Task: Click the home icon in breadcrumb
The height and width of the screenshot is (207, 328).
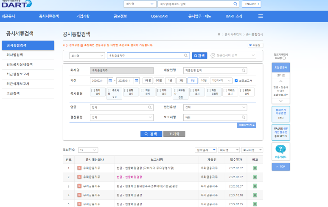Action: (219, 34)
